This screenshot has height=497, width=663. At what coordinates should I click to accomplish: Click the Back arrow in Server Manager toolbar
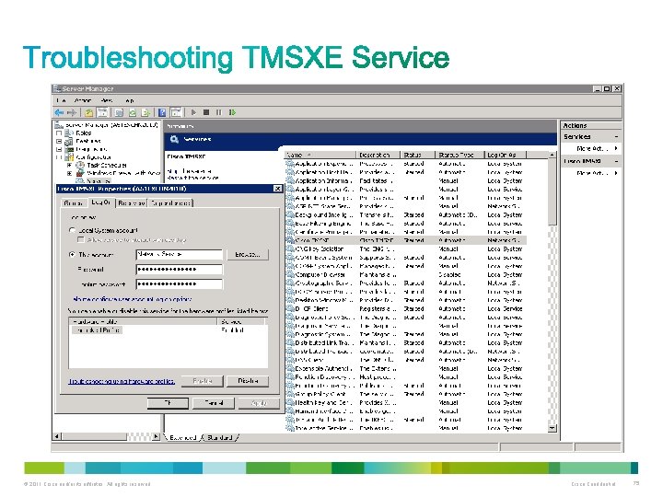tap(59, 112)
